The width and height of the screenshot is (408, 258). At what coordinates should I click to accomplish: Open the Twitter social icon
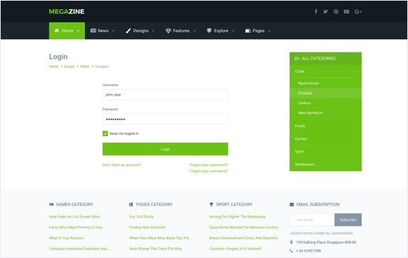(325, 11)
